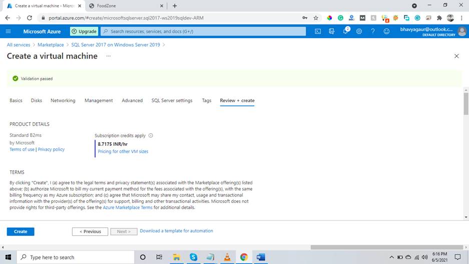The height and width of the screenshot is (264, 469).
Task: Open the Cloud Shell icon
Action: [x=318, y=31]
